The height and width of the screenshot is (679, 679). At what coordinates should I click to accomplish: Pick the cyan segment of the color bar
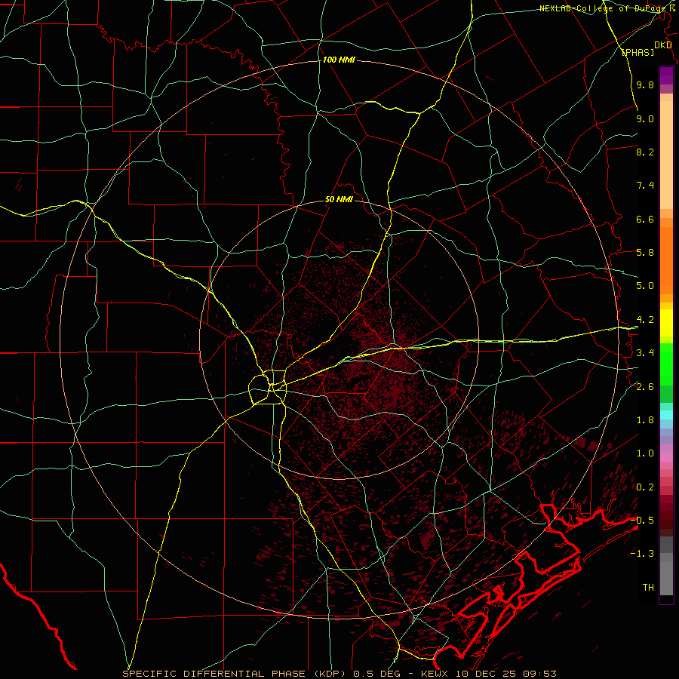[666, 415]
